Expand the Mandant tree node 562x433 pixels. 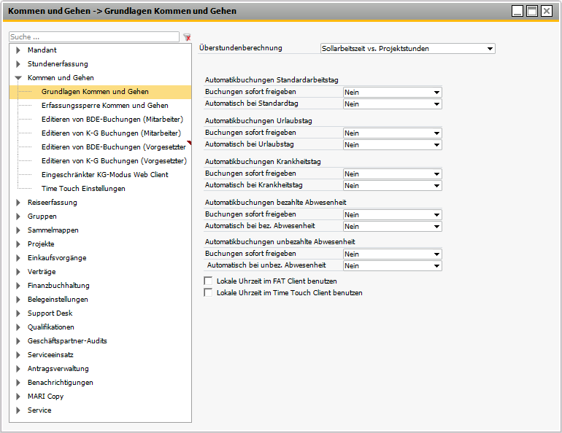tap(18, 50)
